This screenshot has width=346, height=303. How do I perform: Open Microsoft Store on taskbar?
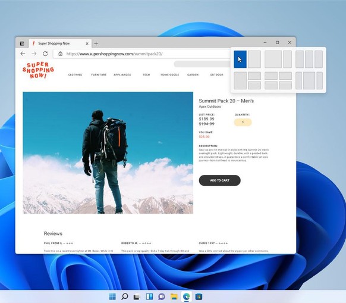click(199, 296)
